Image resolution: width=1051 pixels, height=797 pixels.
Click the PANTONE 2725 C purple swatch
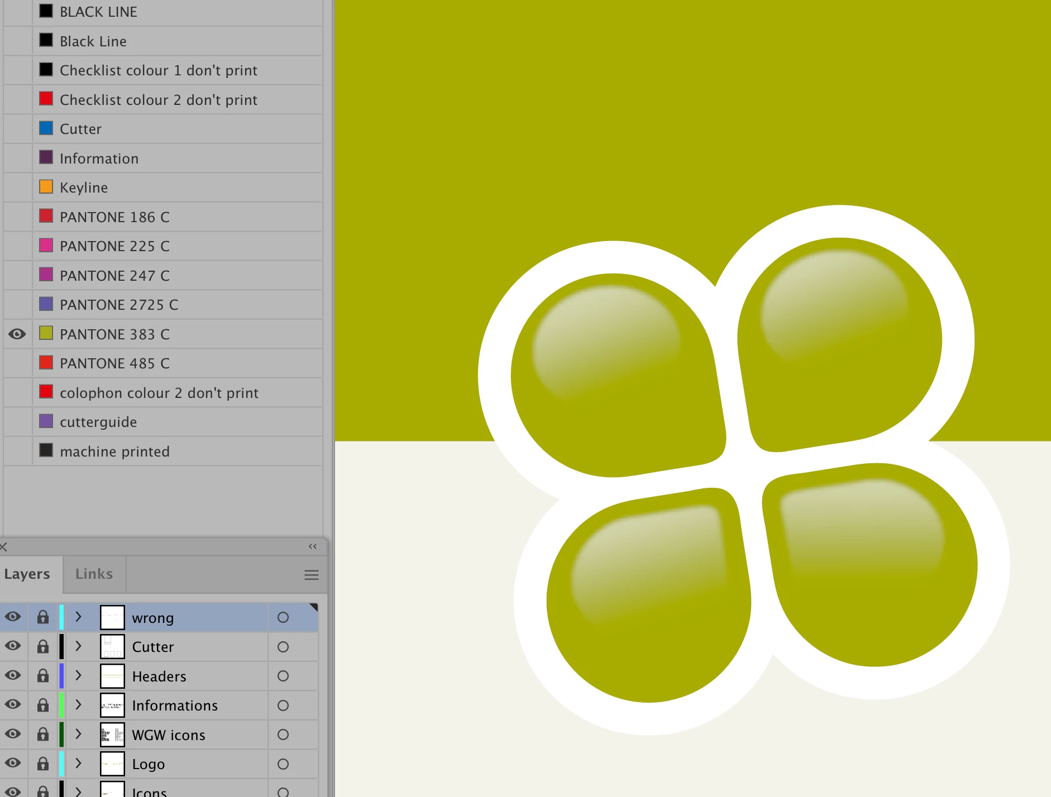[46, 304]
